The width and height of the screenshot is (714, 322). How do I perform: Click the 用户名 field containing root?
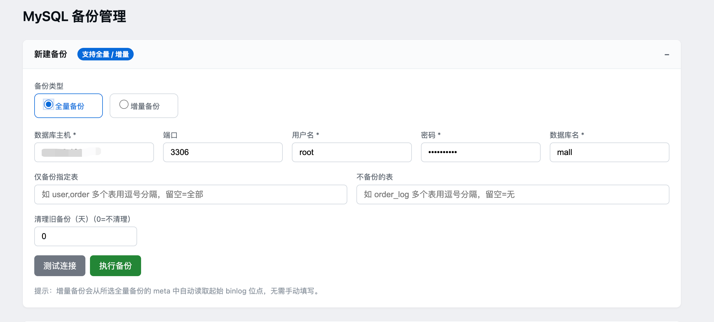pos(352,152)
